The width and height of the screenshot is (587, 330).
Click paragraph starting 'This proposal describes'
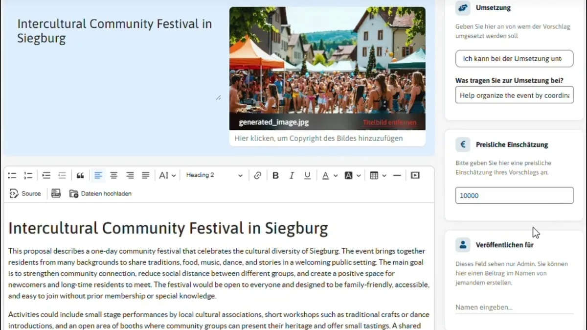pos(219,273)
